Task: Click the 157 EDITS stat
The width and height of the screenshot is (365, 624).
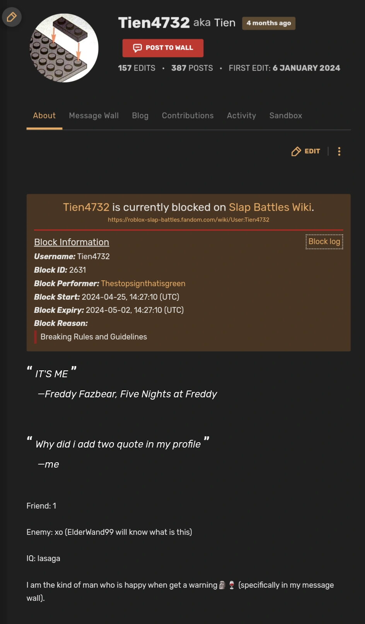Action: click(x=136, y=68)
